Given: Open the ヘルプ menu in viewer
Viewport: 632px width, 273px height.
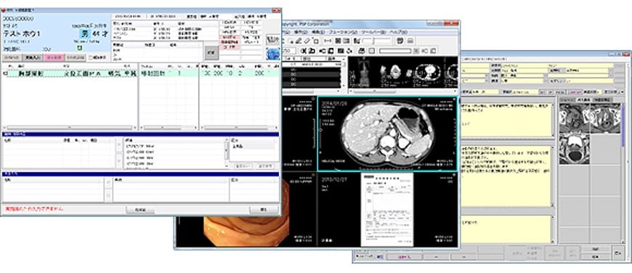Looking at the screenshot, I should (x=398, y=32).
